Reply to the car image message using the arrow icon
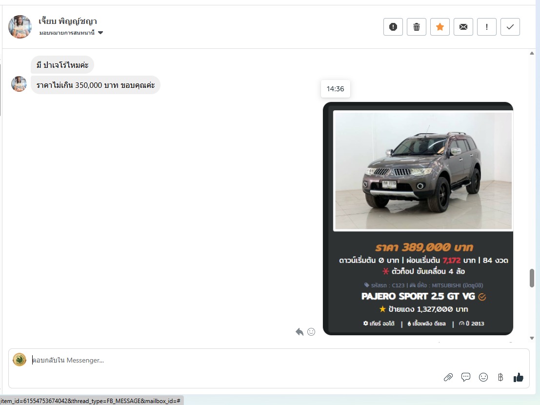This screenshot has width=540, height=405. (300, 332)
